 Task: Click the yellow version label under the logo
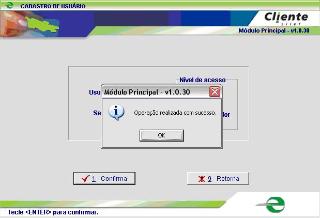(x=273, y=30)
